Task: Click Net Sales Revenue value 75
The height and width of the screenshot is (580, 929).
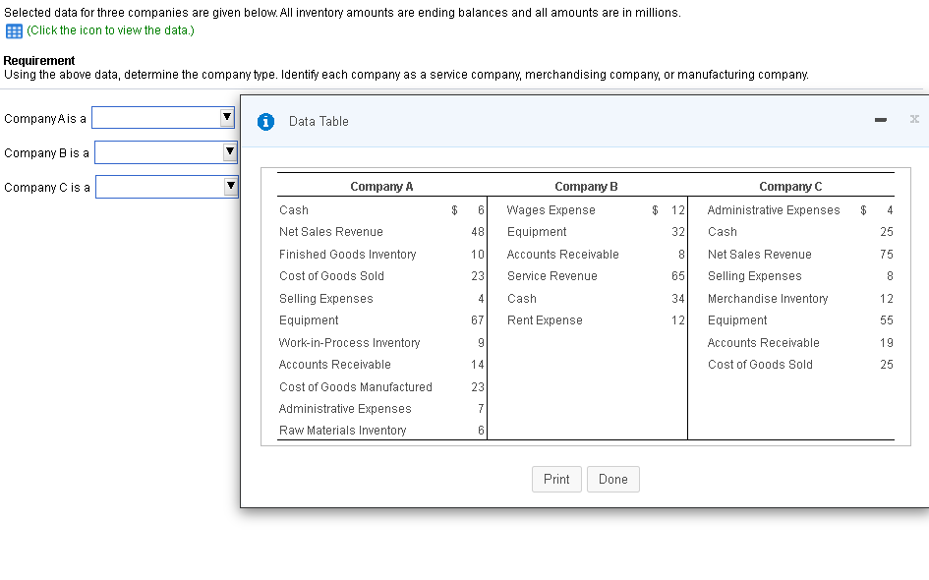Action: (x=887, y=255)
